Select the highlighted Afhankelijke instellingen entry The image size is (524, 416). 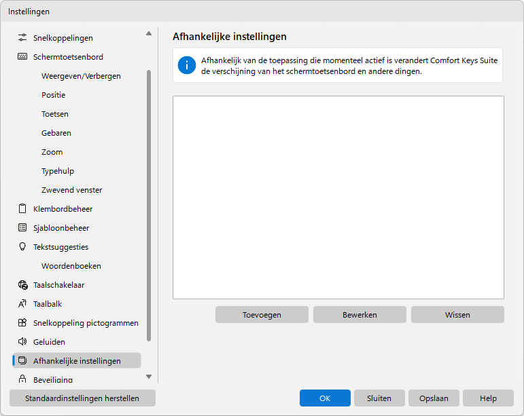click(x=77, y=360)
